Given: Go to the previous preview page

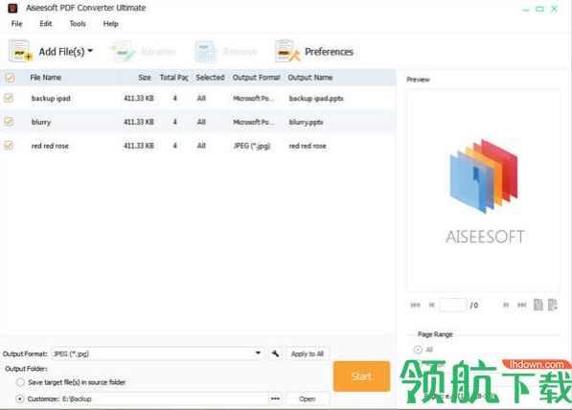Looking at the screenshot, I should point(431,305).
